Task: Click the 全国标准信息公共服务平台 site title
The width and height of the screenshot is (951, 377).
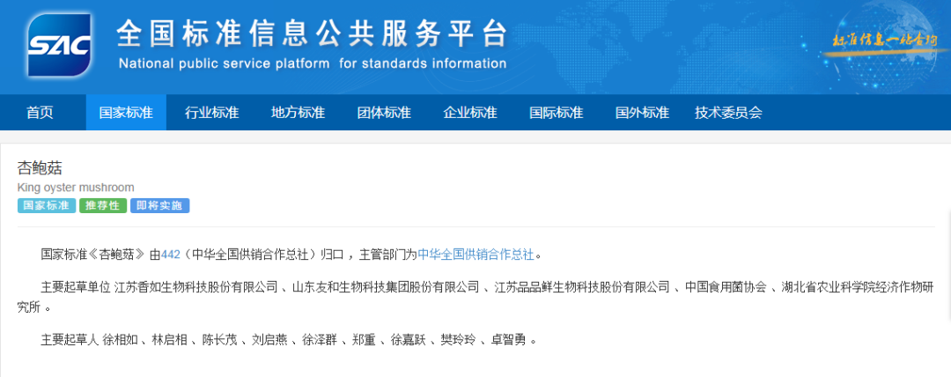Action: (312, 35)
